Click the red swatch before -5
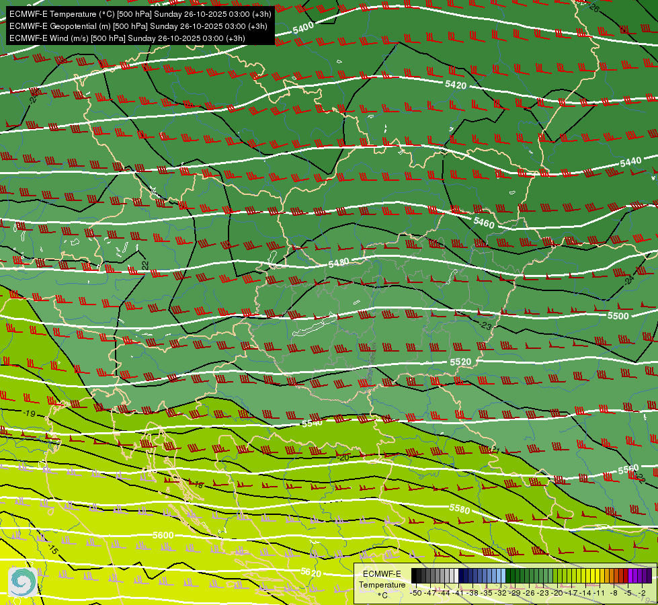 pos(626,575)
